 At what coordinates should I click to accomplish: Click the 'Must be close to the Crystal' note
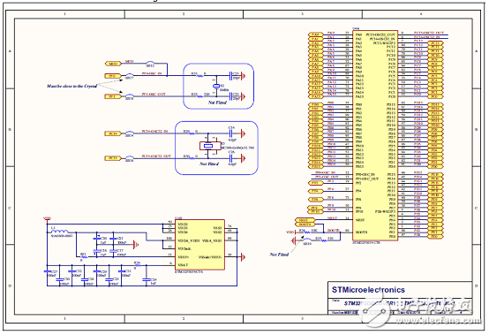[x=72, y=86]
